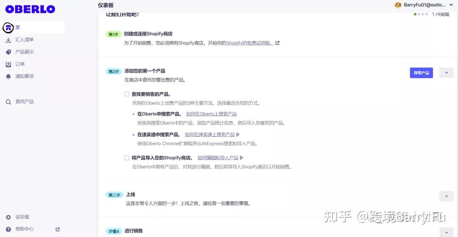Open the Shopify的免费试用版 link
This screenshot has width=458, height=237.
(250, 43)
